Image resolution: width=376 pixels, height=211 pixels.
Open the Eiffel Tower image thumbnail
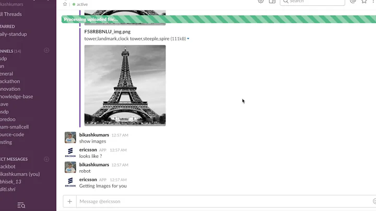pos(125,85)
